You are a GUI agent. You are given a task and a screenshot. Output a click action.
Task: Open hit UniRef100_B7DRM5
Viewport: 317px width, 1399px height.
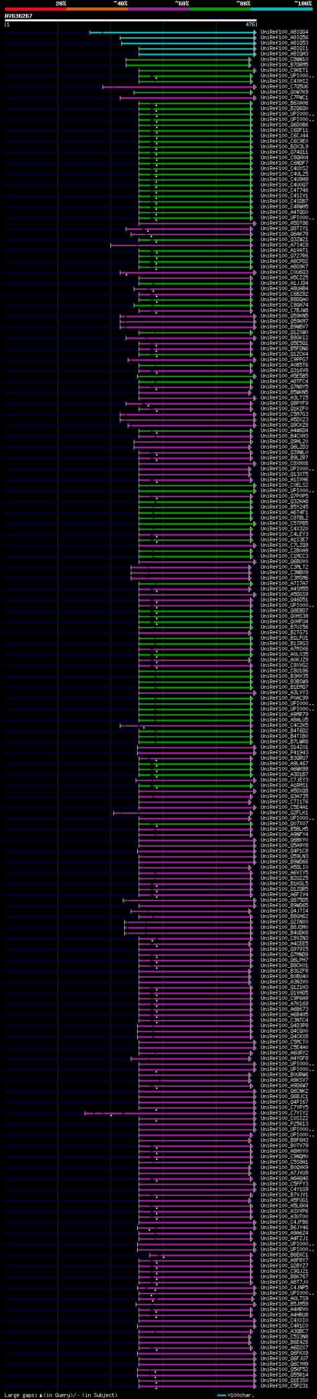[x=284, y=65]
